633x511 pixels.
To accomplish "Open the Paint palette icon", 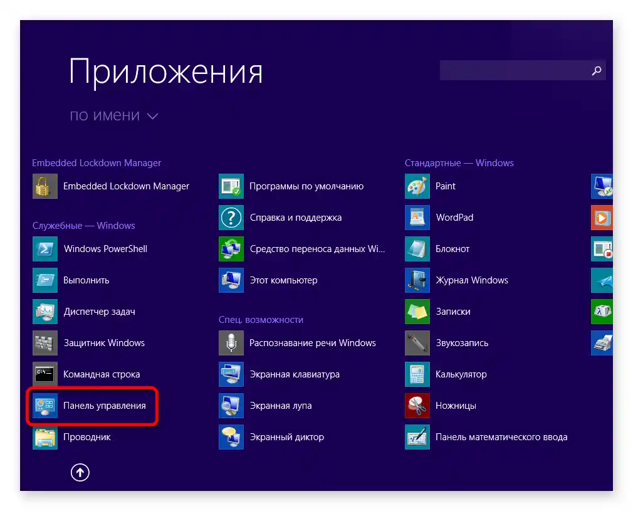I will (x=417, y=186).
